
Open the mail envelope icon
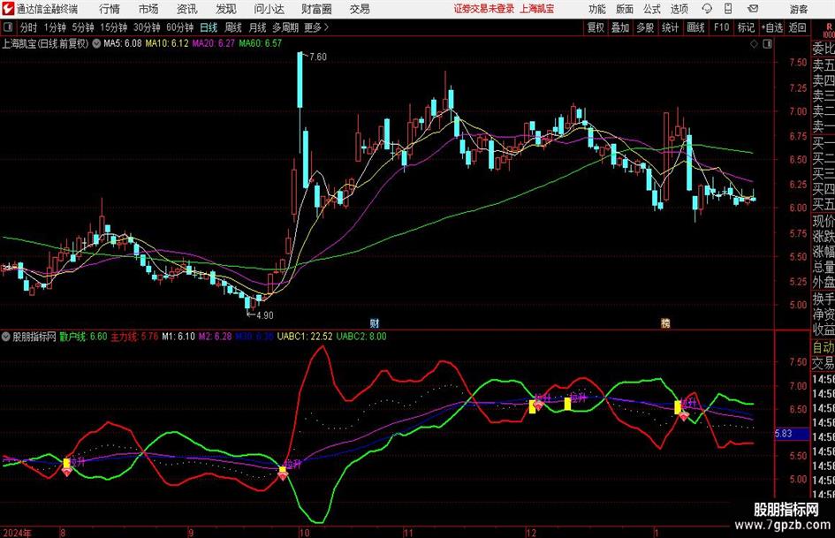click(753, 9)
